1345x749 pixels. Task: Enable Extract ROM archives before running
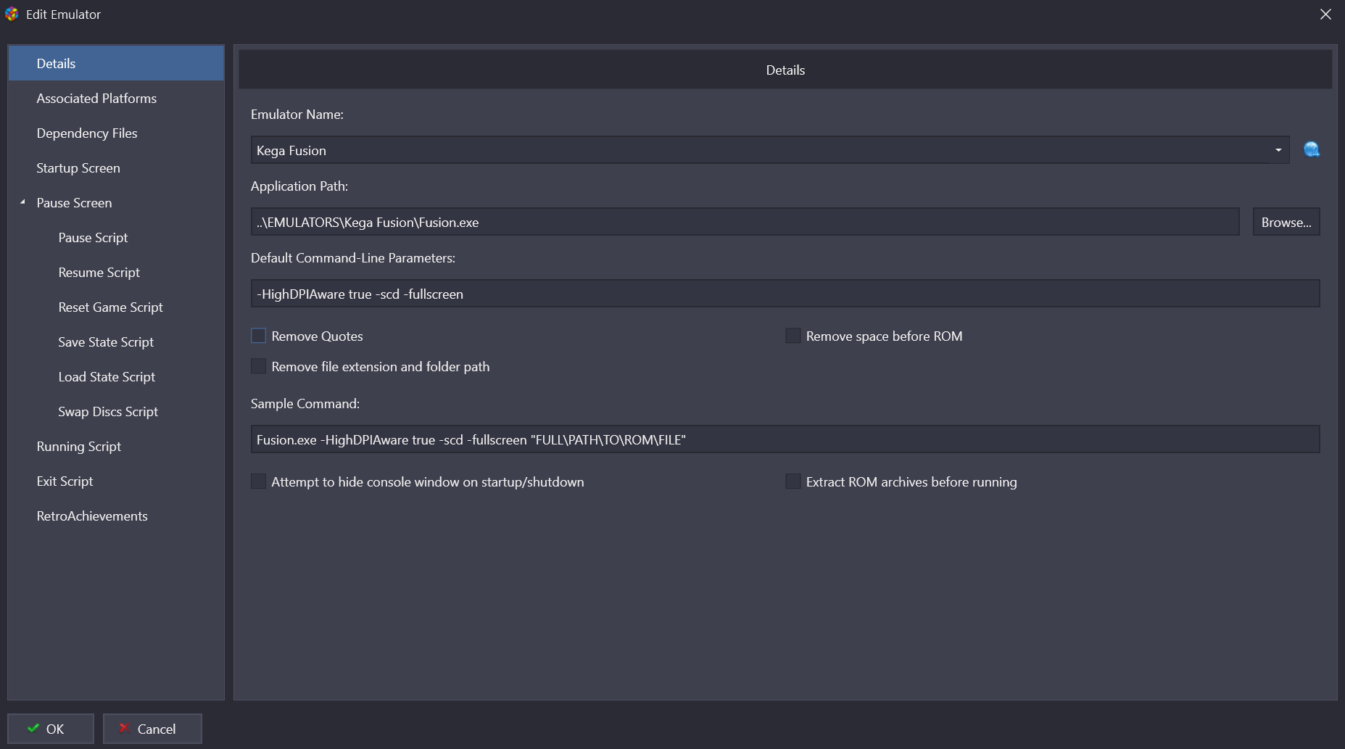[x=793, y=481]
